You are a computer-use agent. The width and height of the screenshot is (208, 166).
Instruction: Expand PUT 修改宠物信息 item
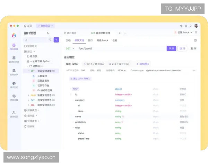[x=29, y=100]
